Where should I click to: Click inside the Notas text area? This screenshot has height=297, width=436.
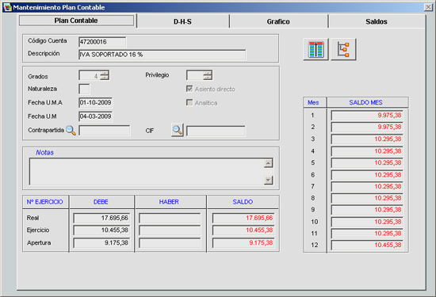[x=147, y=171]
